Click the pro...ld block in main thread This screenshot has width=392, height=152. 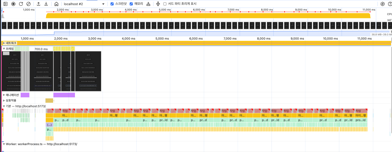point(360,120)
